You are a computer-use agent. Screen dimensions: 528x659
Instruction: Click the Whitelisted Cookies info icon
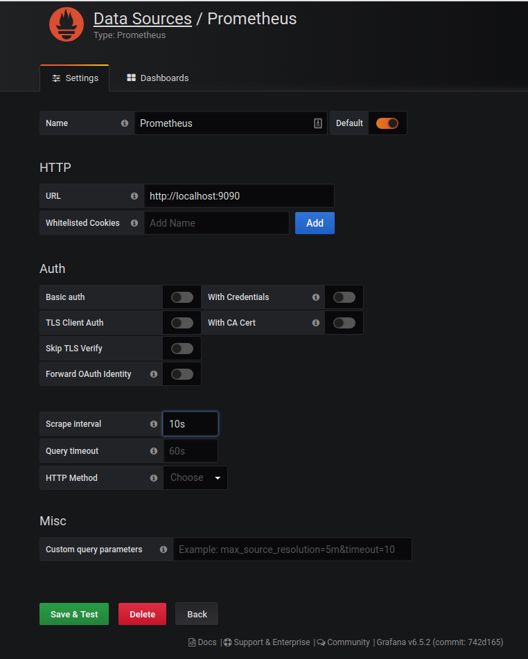[134, 222]
